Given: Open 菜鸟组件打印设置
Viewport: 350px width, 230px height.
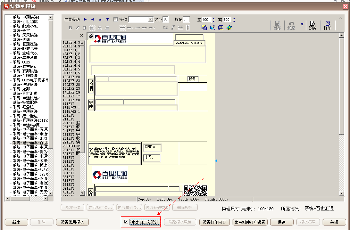Looking at the screenshot, I should (250, 222).
